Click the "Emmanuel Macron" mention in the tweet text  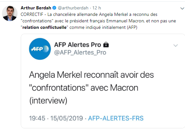point(125,21)
